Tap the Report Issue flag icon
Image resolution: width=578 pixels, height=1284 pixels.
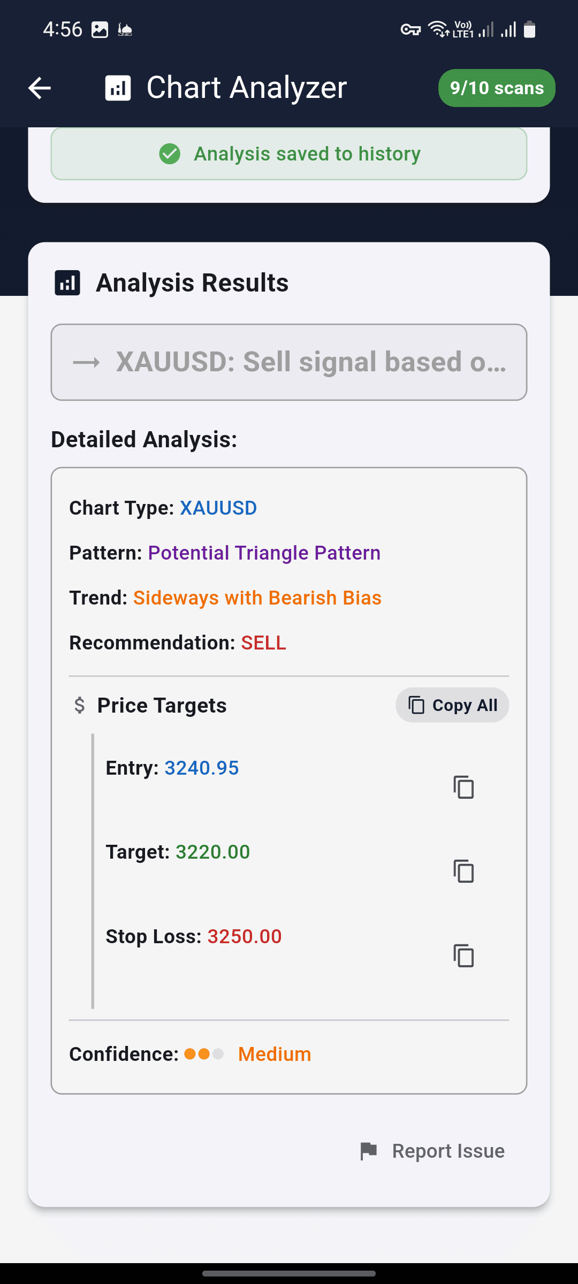(369, 1151)
